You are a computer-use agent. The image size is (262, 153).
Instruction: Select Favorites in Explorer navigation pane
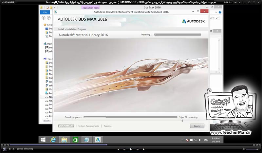click(48, 25)
